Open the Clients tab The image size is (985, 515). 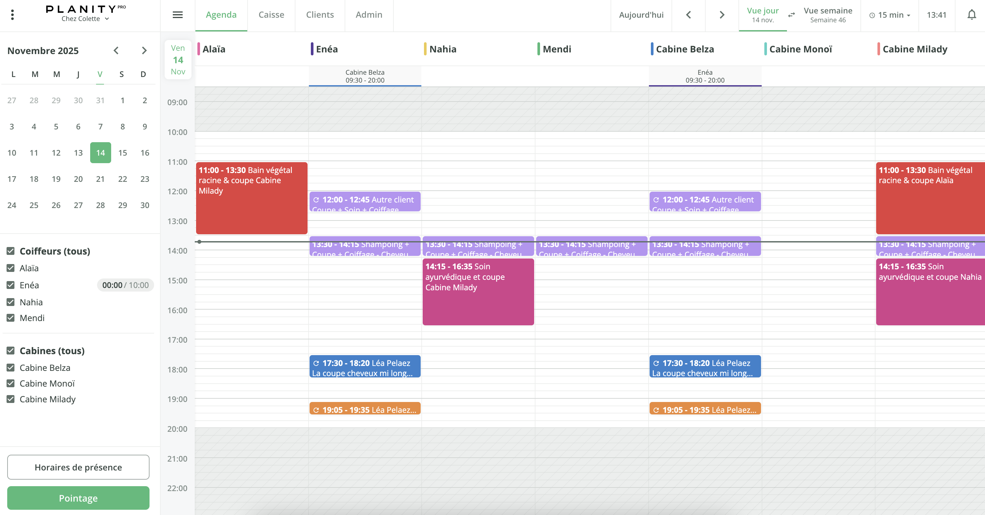pos(320,15)
